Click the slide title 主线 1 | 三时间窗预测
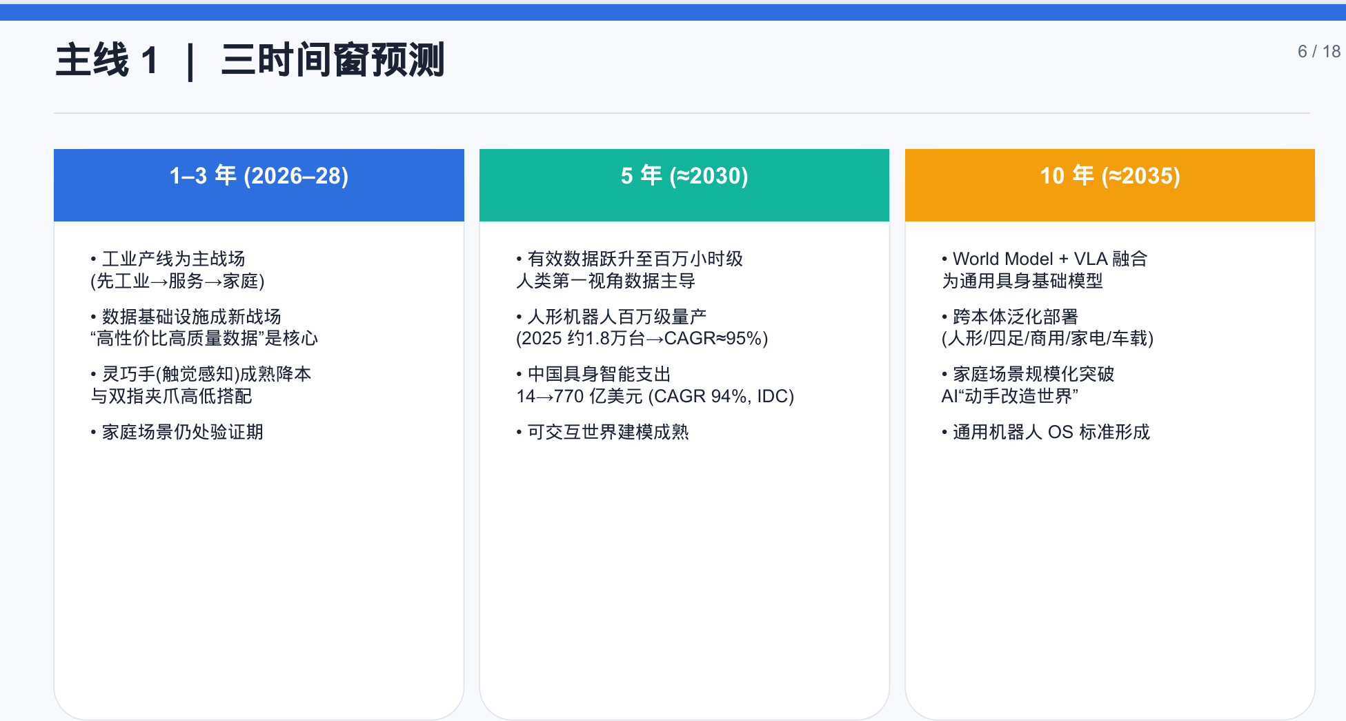This screenshot has height=721, width=1346. point(250,60)
